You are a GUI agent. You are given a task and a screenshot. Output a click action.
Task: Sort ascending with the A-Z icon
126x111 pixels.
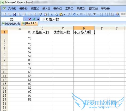coord(101,14)
